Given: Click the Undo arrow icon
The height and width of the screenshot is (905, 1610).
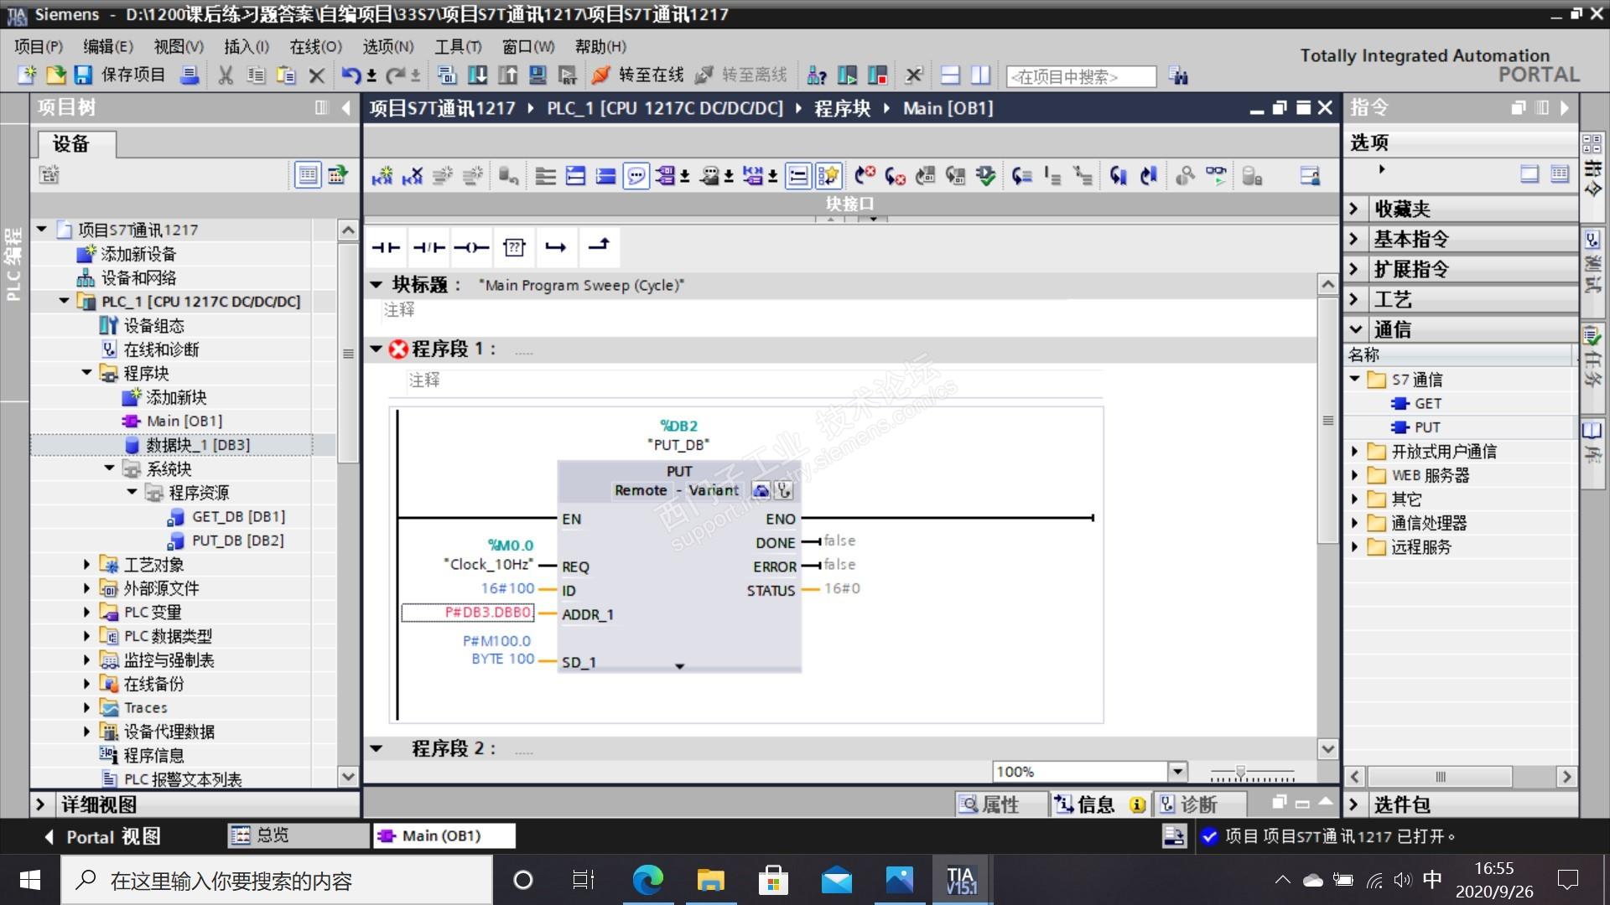Looking at the screenshot, I should click(x=351, y=75).
